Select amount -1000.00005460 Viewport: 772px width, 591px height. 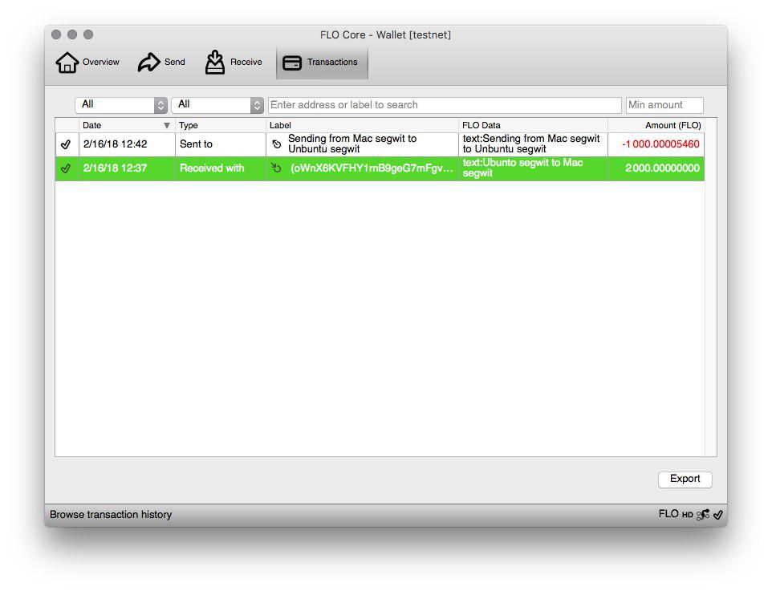click(x=660, y=144)
